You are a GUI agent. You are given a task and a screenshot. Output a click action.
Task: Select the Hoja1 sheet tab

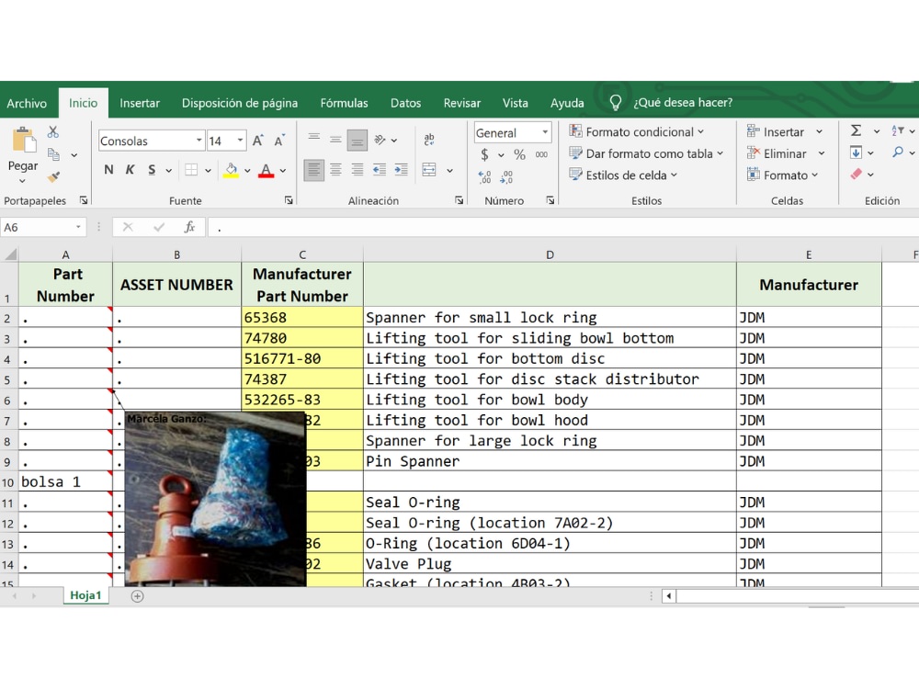85,595
